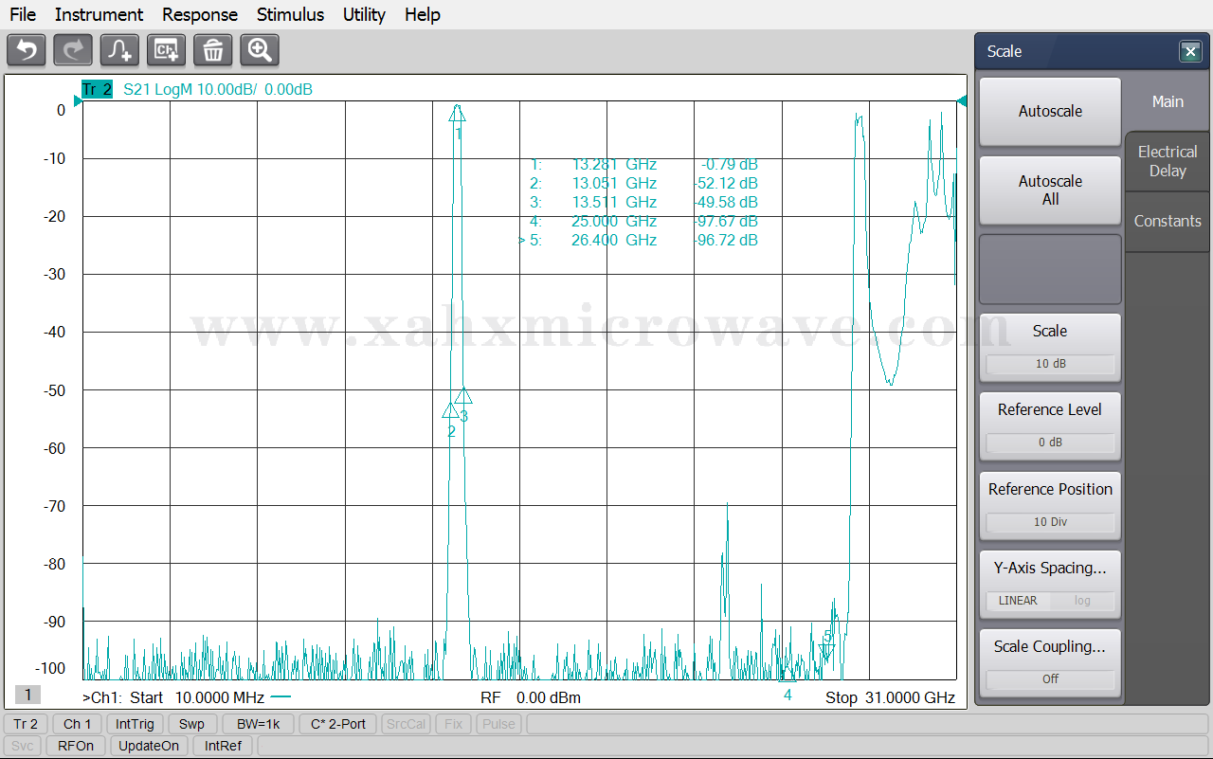Delete the trace with the trash icon
This screenshot has width=1213, height=759.
tap(213, 50)
